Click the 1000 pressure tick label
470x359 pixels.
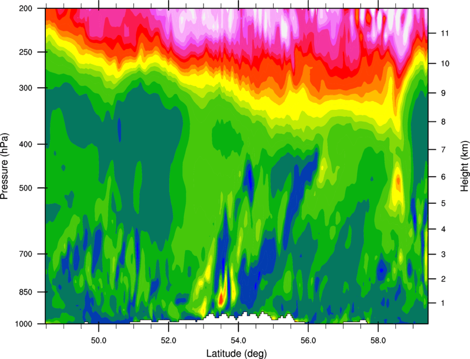pyautogui.click(x=24, y=324)
